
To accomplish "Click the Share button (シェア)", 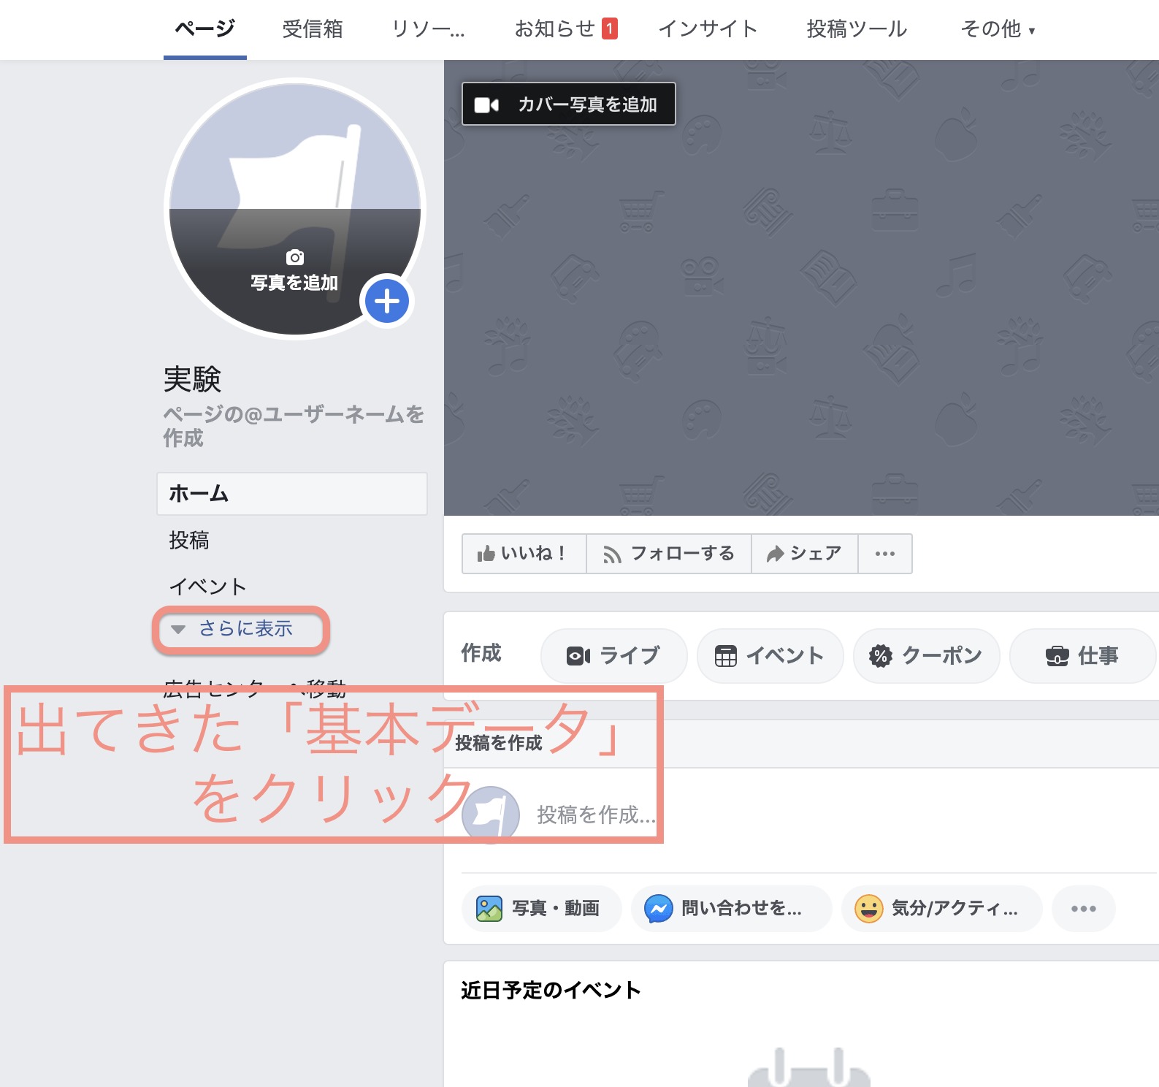I will (804, 554).
